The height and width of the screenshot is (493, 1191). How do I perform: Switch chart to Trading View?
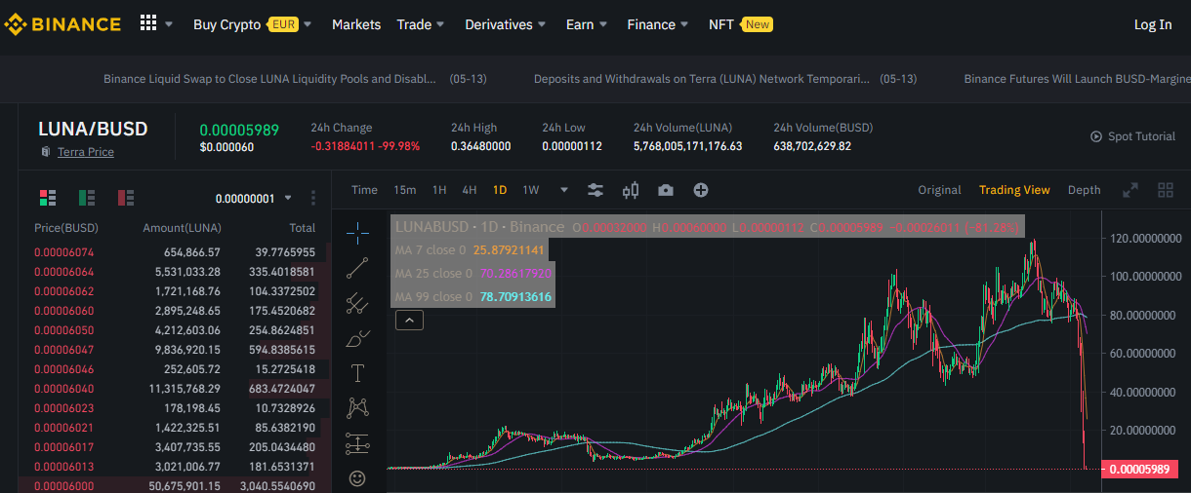point(1014,190)
